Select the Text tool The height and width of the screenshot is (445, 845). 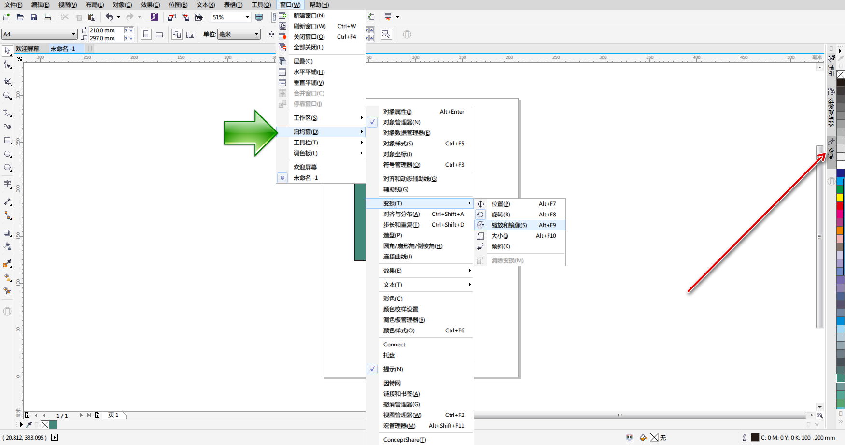7,184
